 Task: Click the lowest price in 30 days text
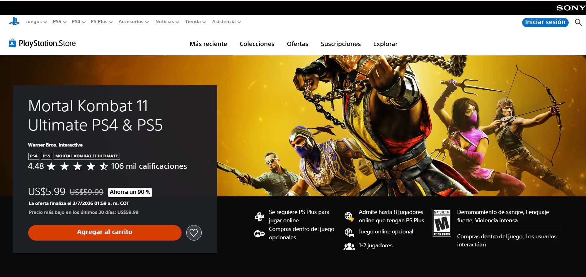[84, 212]
